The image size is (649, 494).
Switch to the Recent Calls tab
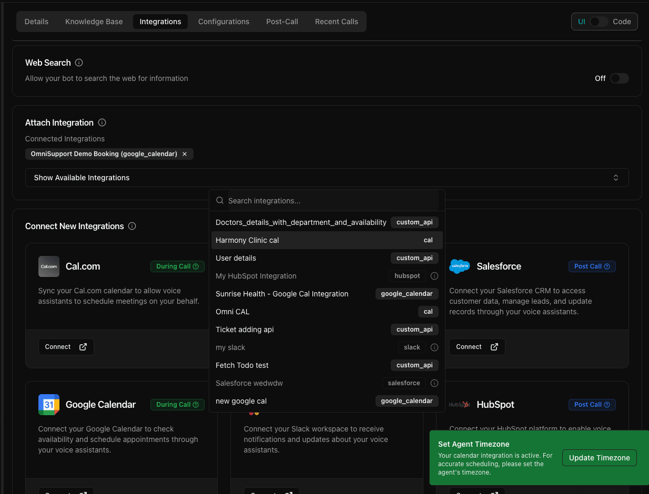[336, 22]
